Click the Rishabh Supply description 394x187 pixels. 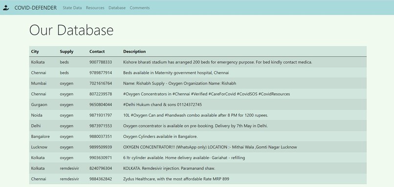[x=180, y=83]
